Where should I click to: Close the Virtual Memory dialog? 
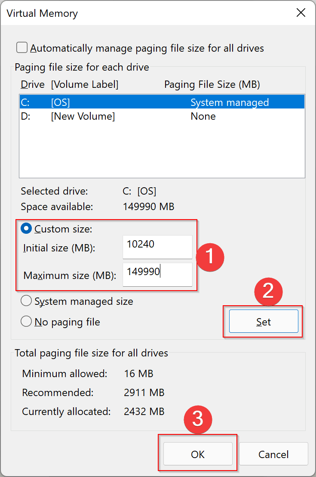tap(301, 13)
